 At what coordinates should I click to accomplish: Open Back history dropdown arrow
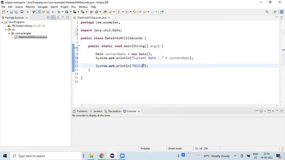pyautogui.click(x=148, y=12)
